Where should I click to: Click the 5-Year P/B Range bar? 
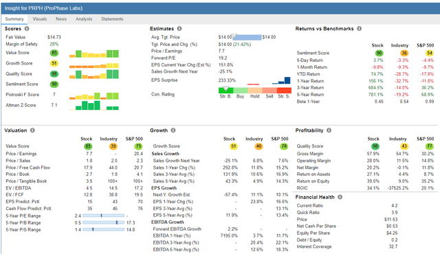point(103,222)
